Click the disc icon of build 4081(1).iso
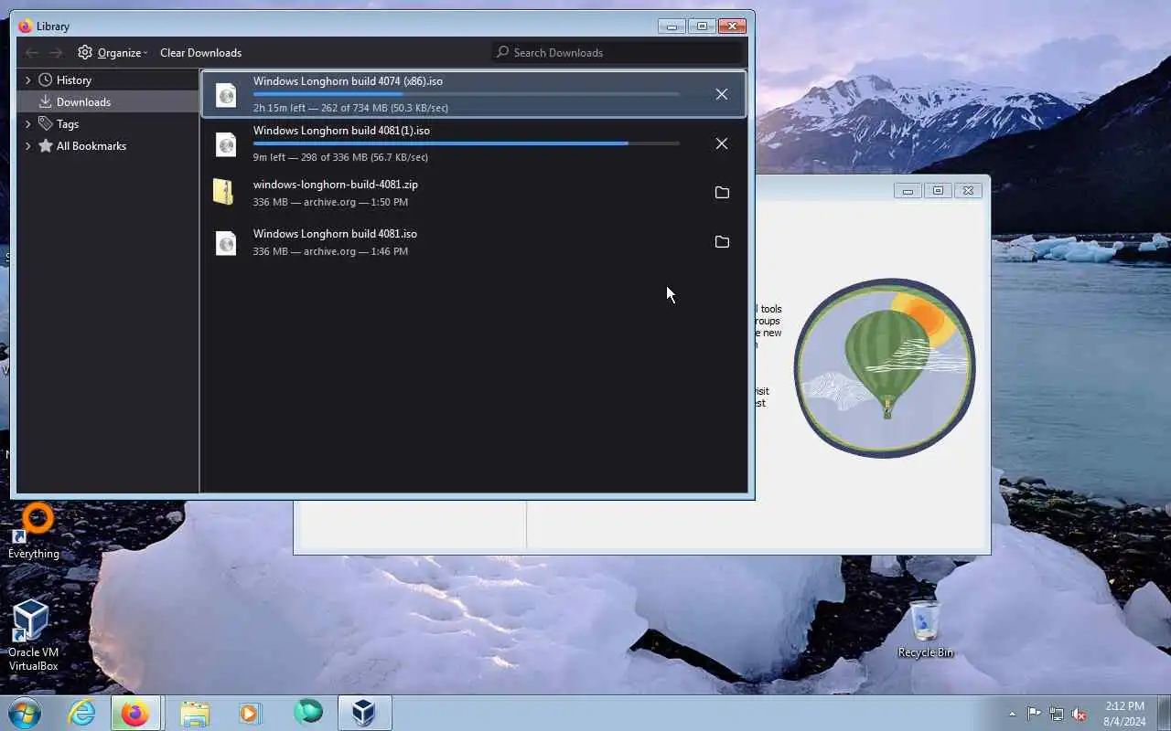The height and width of the screenshot is (731, 1171). [x=226, y=143]
